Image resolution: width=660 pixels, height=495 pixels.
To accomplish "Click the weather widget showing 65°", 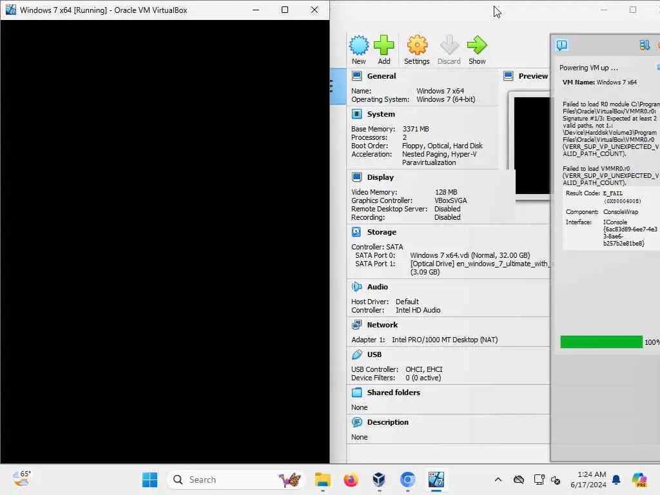I will pyautogui.click(x=21, y=479).
